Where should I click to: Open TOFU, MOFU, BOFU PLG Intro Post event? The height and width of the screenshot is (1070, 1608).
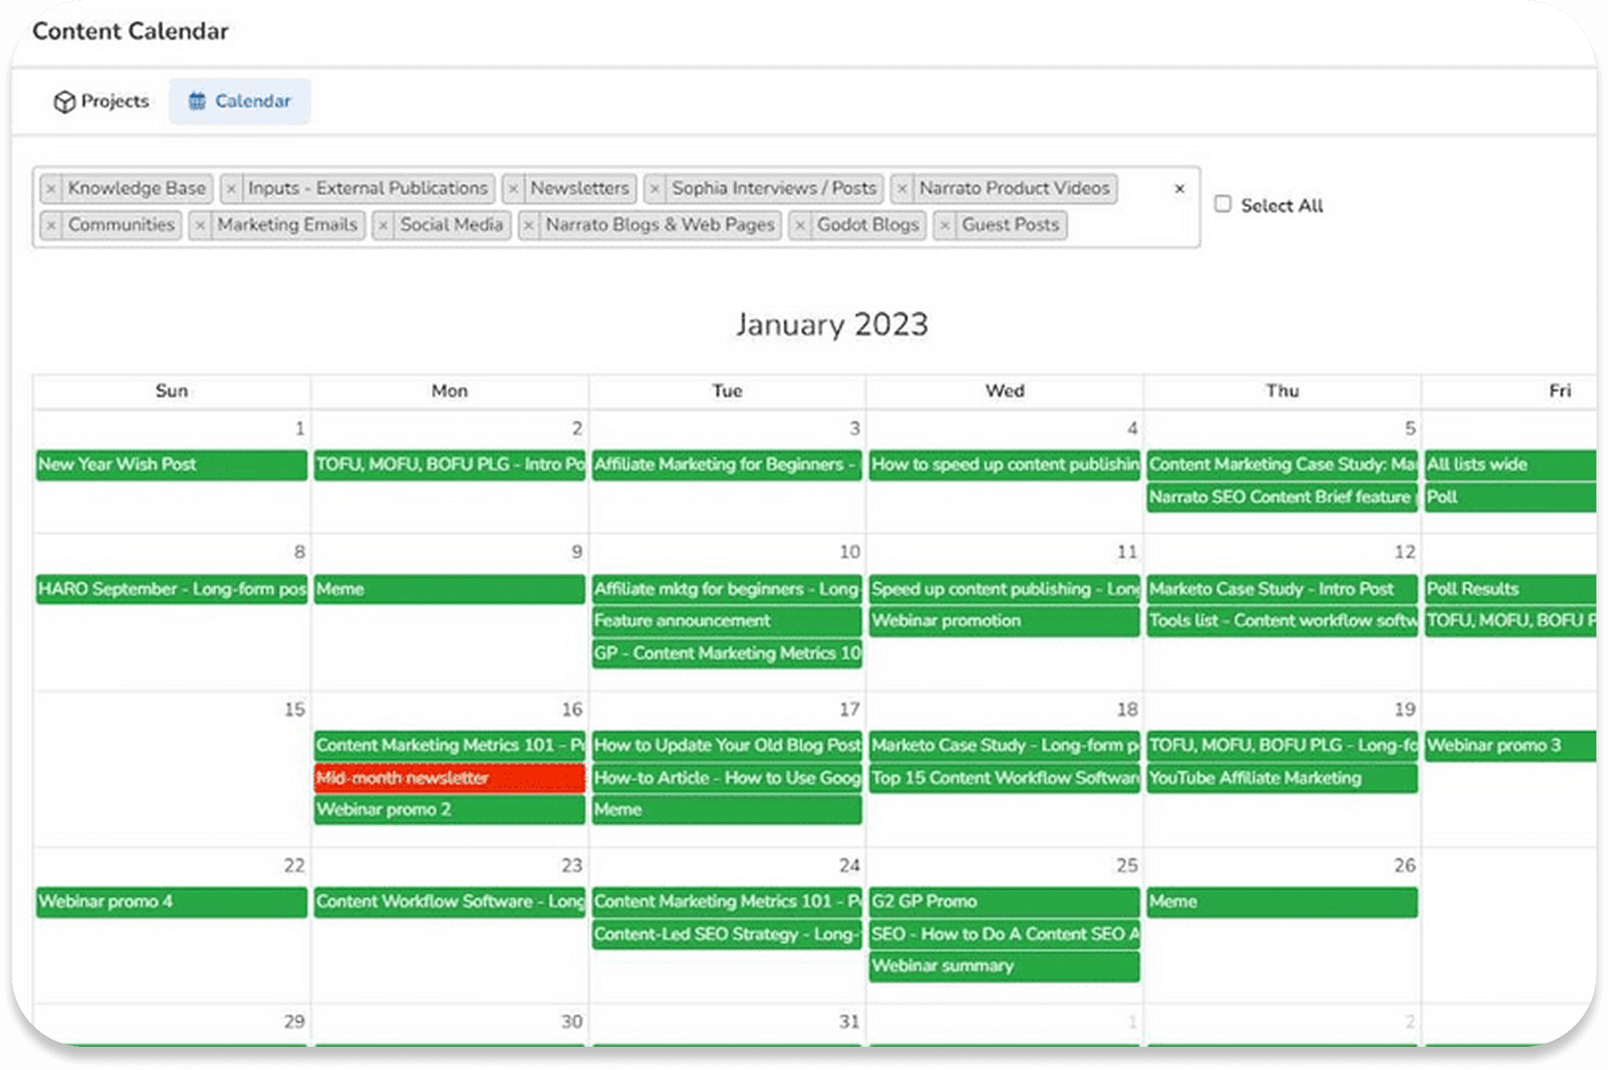pyautogui.click(x=449, y=465)
